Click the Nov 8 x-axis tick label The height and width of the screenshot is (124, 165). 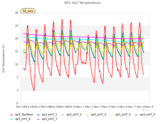tap(141, 107)
